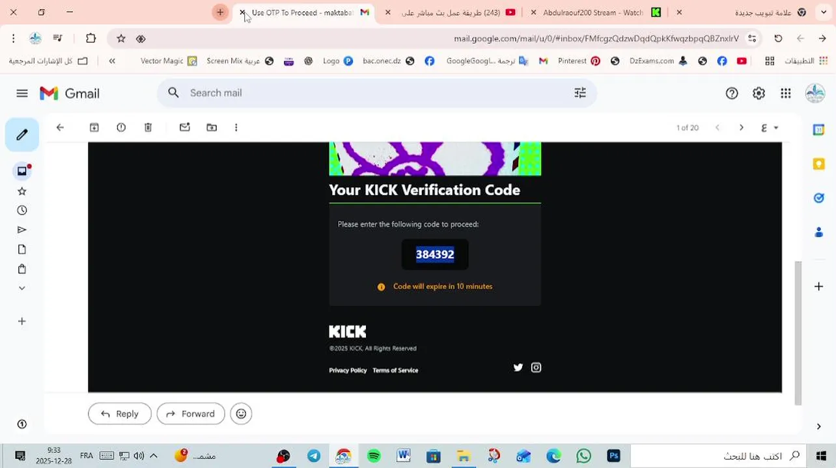Image resolution: width=836 pixels, height=468 pixels.
Task: Switch to the new tab with Chrome icon
Action: (744, 12)
